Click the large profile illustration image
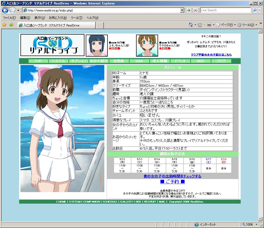The width and height of the screenshot is (264, 228). (x=62, y=129)
